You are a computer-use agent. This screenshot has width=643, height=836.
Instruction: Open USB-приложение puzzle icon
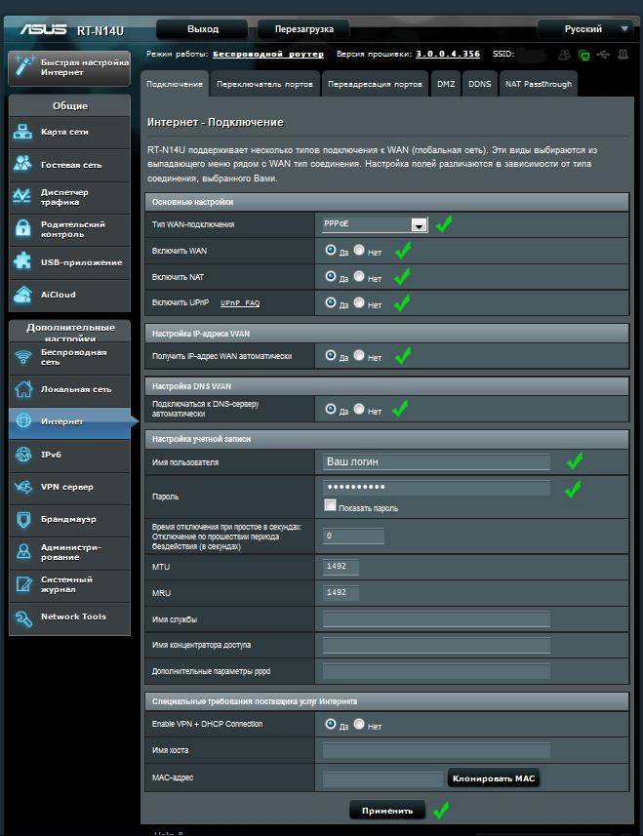point(22,262)
